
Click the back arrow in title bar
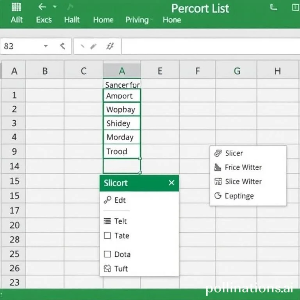[42, 7]
